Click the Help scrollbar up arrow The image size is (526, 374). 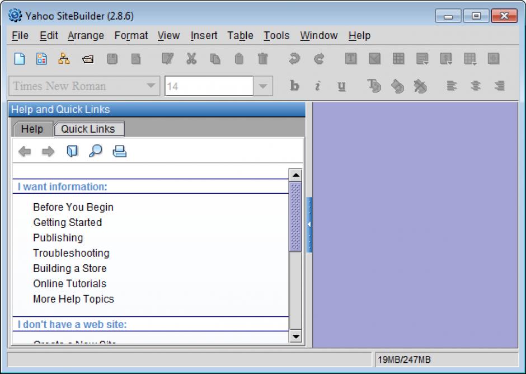point(295,175)
